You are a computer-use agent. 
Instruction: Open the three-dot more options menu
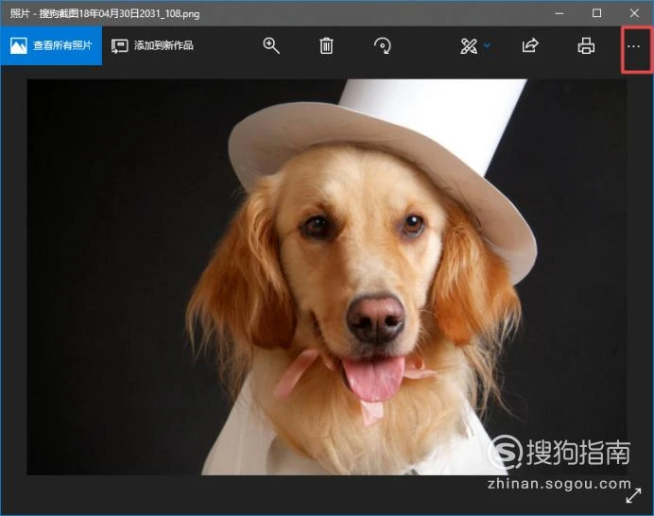point(634,46)
